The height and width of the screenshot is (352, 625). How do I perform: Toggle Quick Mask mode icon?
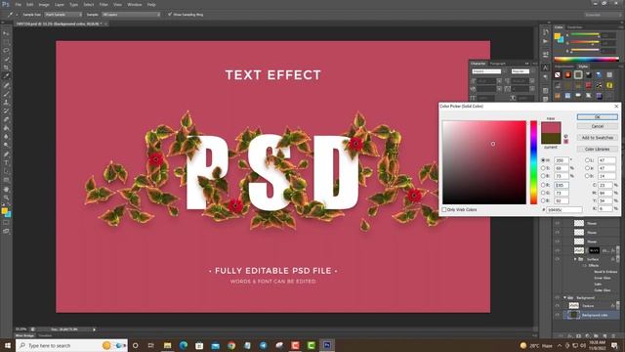[x=6, y=223]
